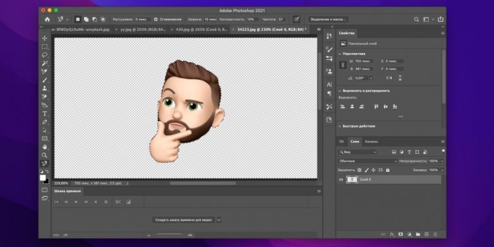Select the Clone Stamp tool

point(44,88)
